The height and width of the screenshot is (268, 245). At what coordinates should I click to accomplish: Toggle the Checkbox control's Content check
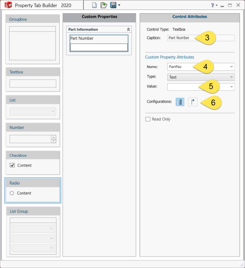click(x=13, y=165)
